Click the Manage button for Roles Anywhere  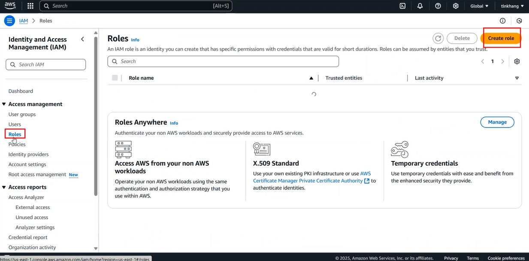[x=497, y=122]
